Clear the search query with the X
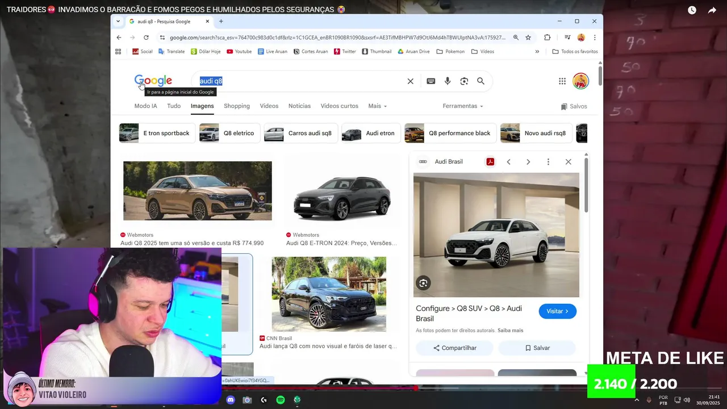This screenshot has width=727, height=409. pyautogui.click(x=410, y=81)
